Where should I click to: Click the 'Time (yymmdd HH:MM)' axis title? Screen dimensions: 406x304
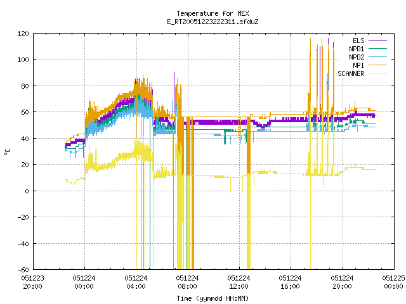click(x=213, y=298)
